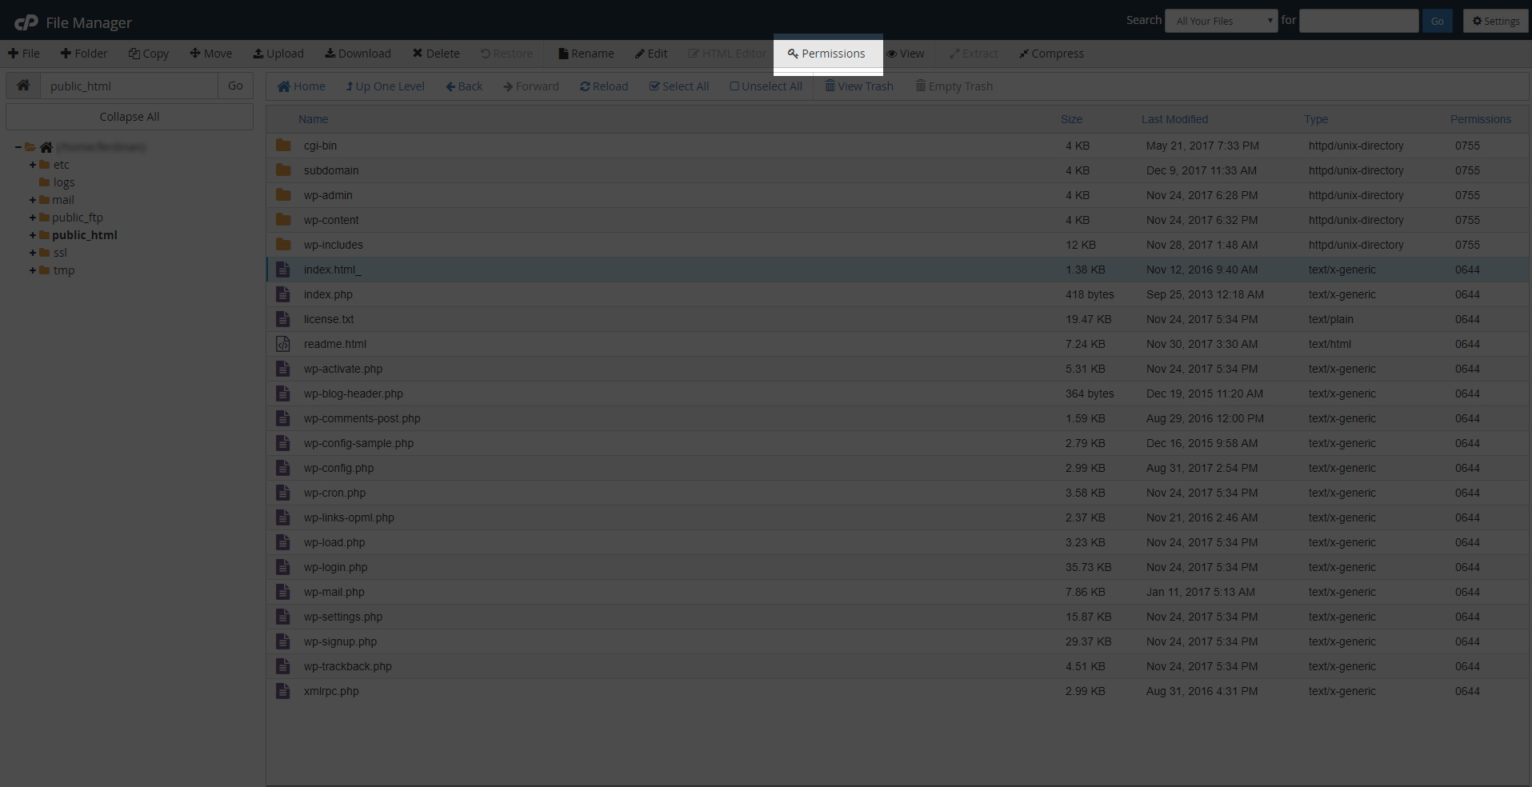Viewport: 1532px width, 787px height.
Task: Click the search Go button
Action: 1438,21
